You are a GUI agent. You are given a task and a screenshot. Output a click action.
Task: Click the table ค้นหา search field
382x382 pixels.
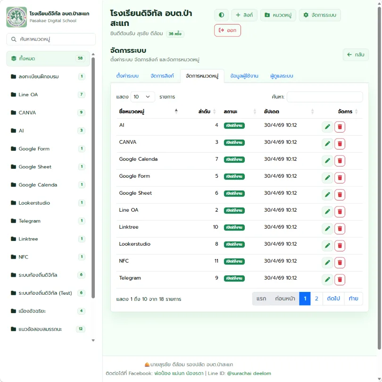pyautogui.click(x=325, y=97)
